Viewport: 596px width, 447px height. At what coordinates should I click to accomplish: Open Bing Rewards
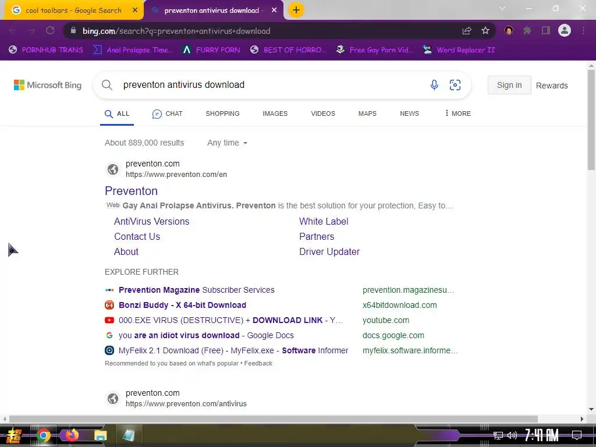(552, 86)
